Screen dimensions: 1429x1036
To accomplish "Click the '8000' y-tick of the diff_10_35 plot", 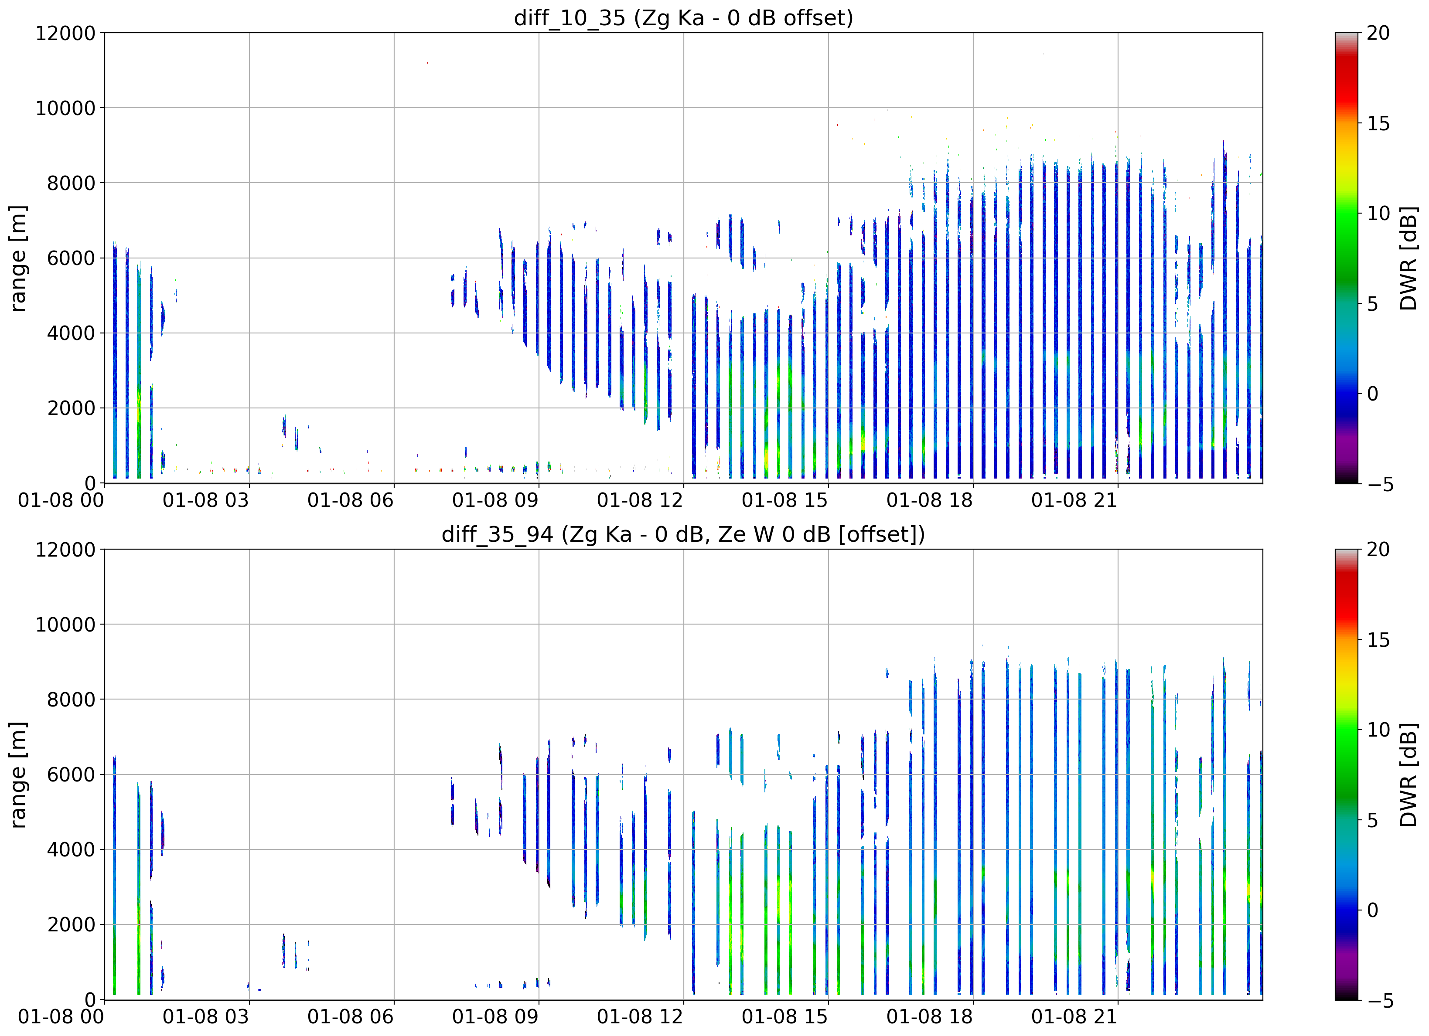I will pyautogui.click(x=71, y=183).
